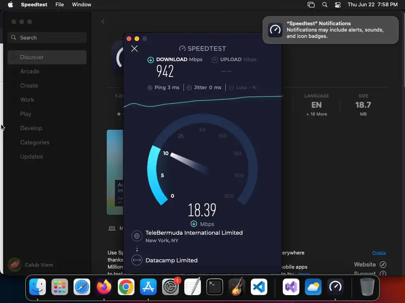Screen dimensions: 405x303
Task: Open TextEdit from the Dock
Action: point(193,286)
